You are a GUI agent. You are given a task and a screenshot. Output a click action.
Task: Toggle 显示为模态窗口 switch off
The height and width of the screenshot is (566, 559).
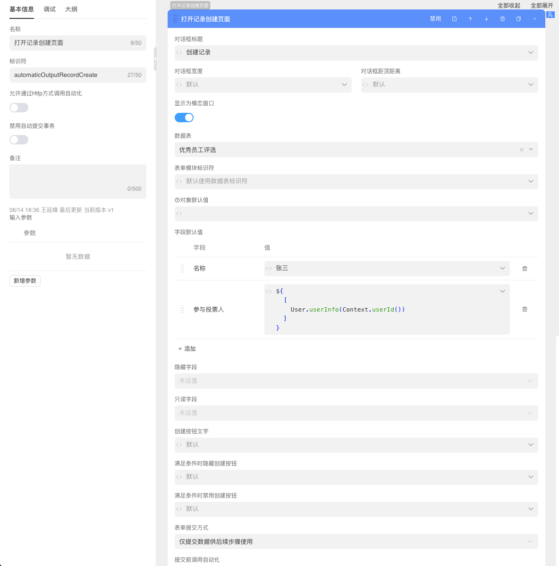coord(184,118)
